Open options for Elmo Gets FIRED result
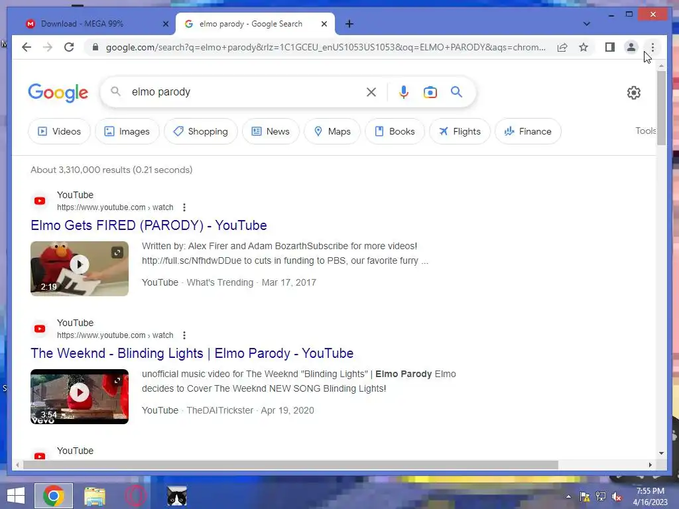Screen dimensions: 679x509 (x=184, y=207)
